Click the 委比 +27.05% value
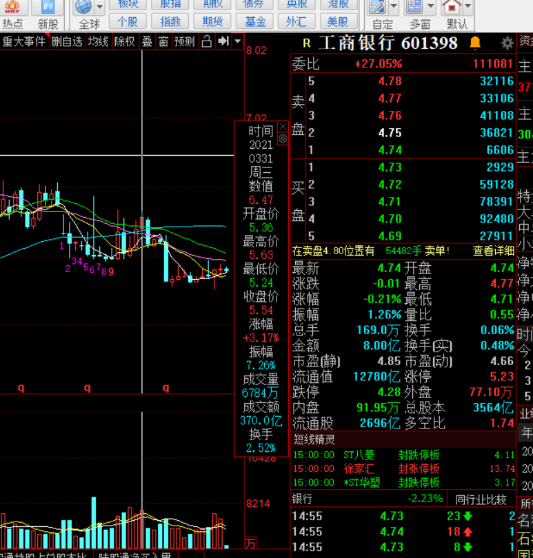 pos(379,64)
